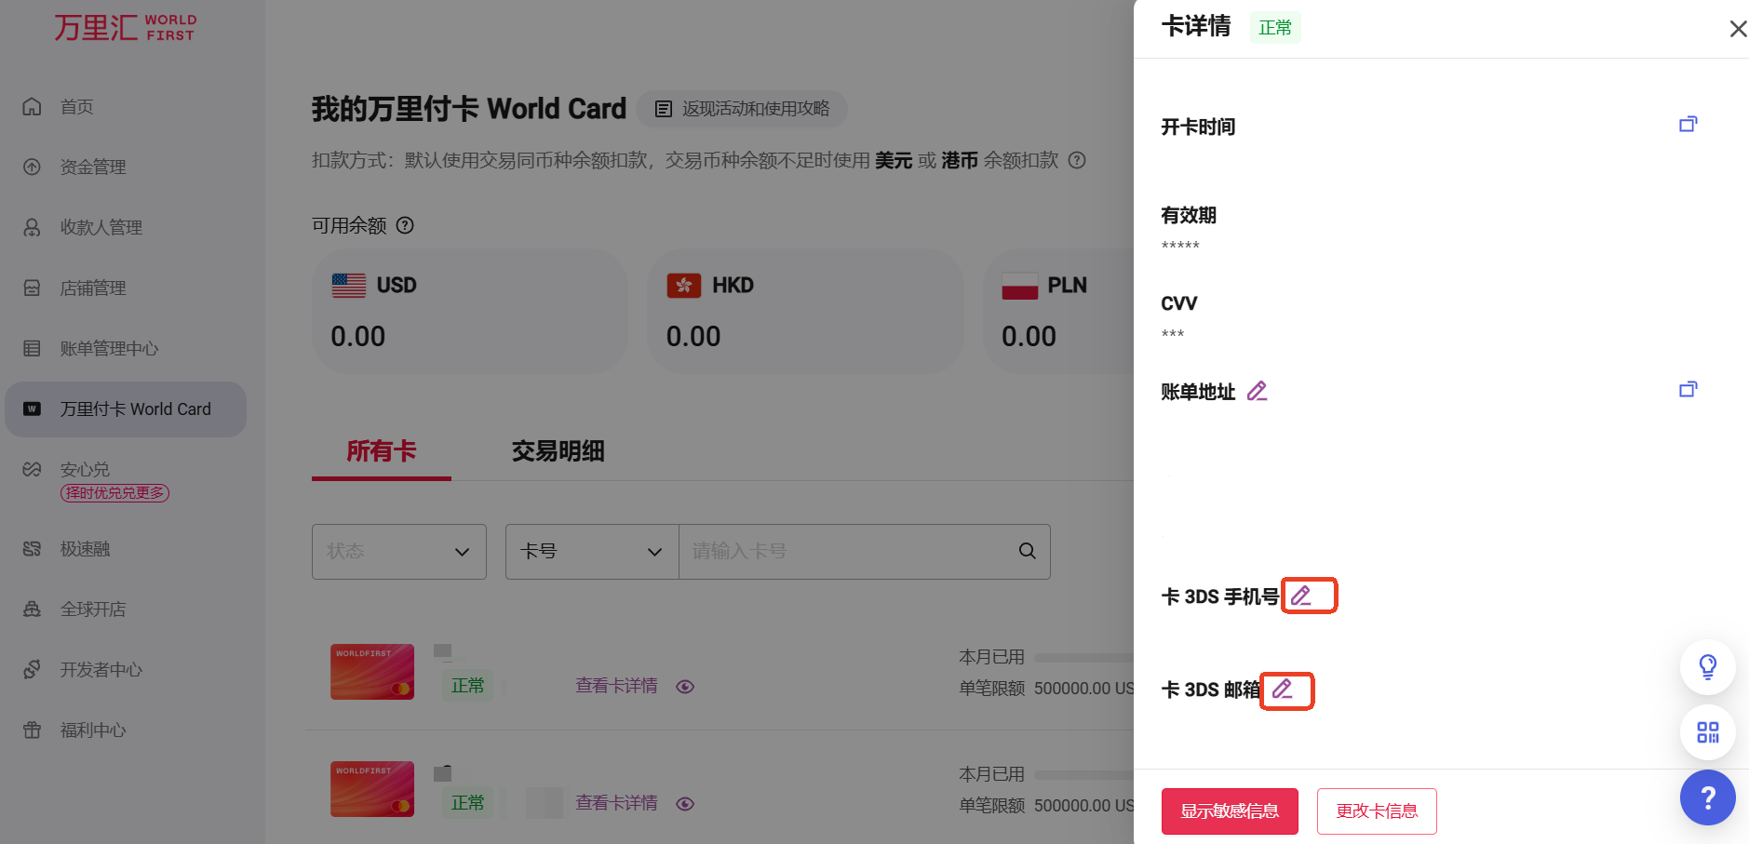Edit the 卡 3DS 手机号
This screenshot has height=844, width=1749.
tap(1301, 596)
